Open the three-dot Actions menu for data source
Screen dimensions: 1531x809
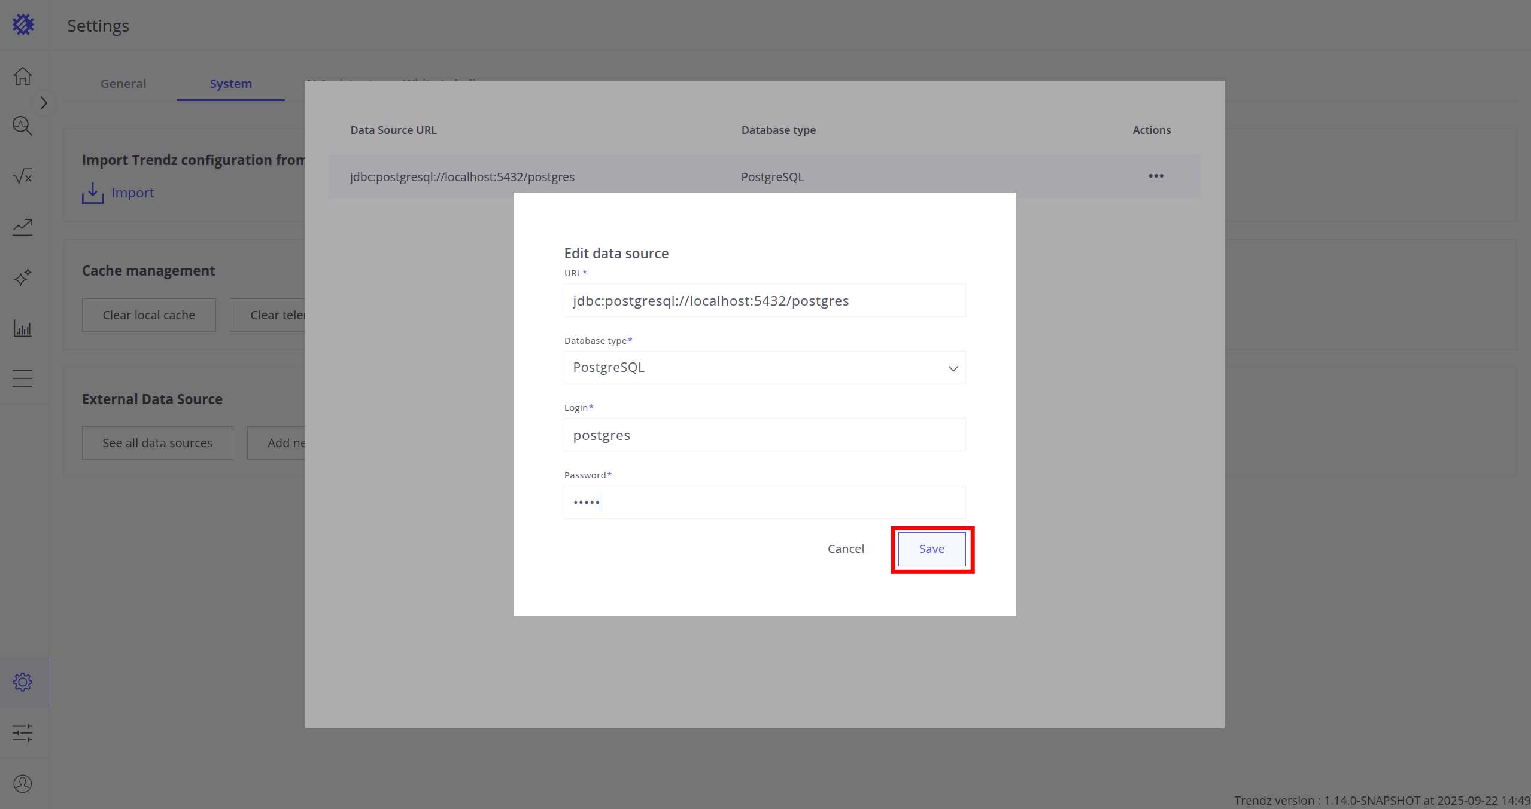(x=1156, y=176)
